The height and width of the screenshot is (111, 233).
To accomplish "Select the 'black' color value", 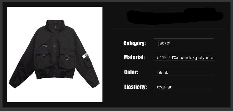I will (x=163, y=73).
